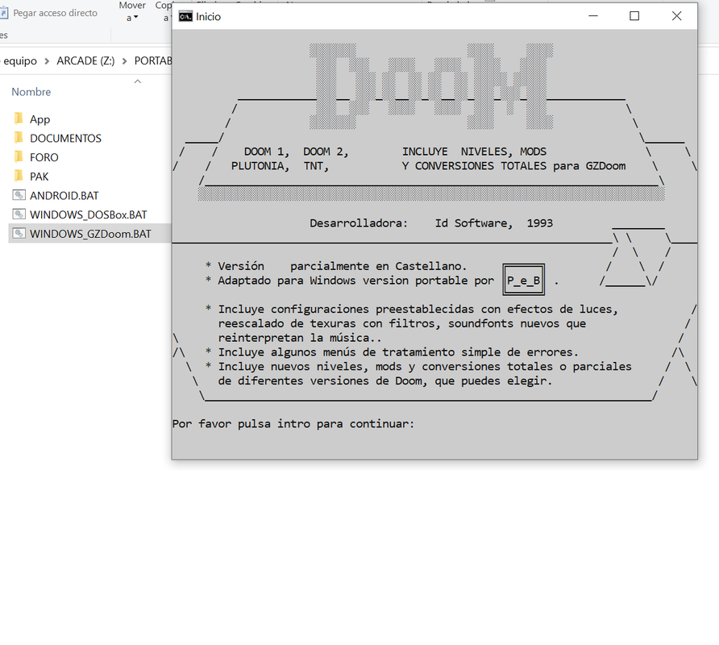Click the 'Desarrolladora:' text in console

point(359,223)
